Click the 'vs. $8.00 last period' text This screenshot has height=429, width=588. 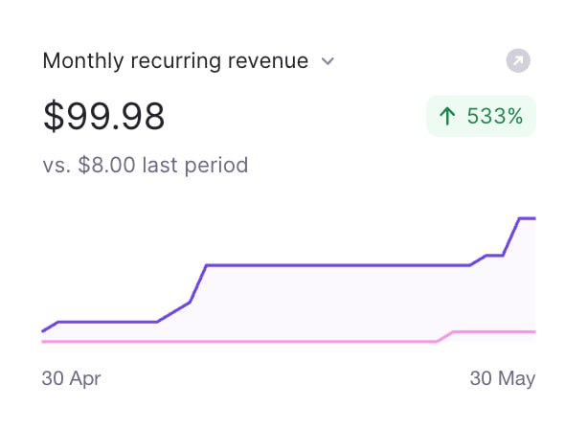(146, 165)
